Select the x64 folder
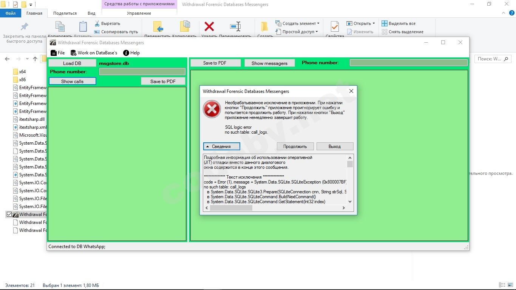516x290 pixels. pyautogui.click(x=19, y=71)
